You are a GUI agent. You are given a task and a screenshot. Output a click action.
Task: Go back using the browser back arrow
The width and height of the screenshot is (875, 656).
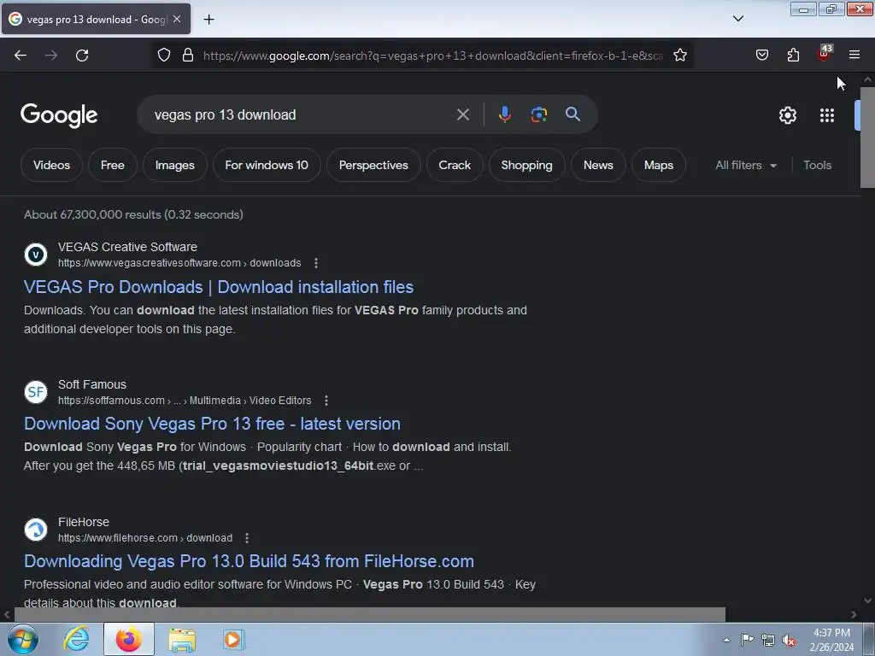pos(21,56)
